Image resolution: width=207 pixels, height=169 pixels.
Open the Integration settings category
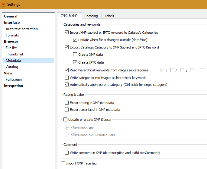coord(13,86)
